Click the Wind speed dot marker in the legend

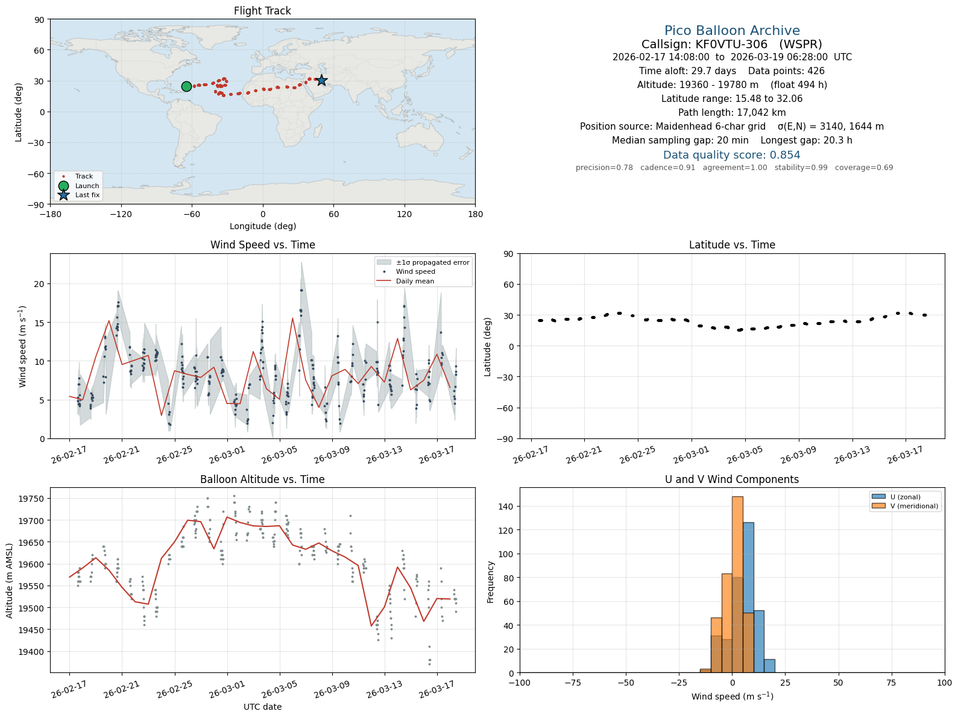(x=384, y=272)
